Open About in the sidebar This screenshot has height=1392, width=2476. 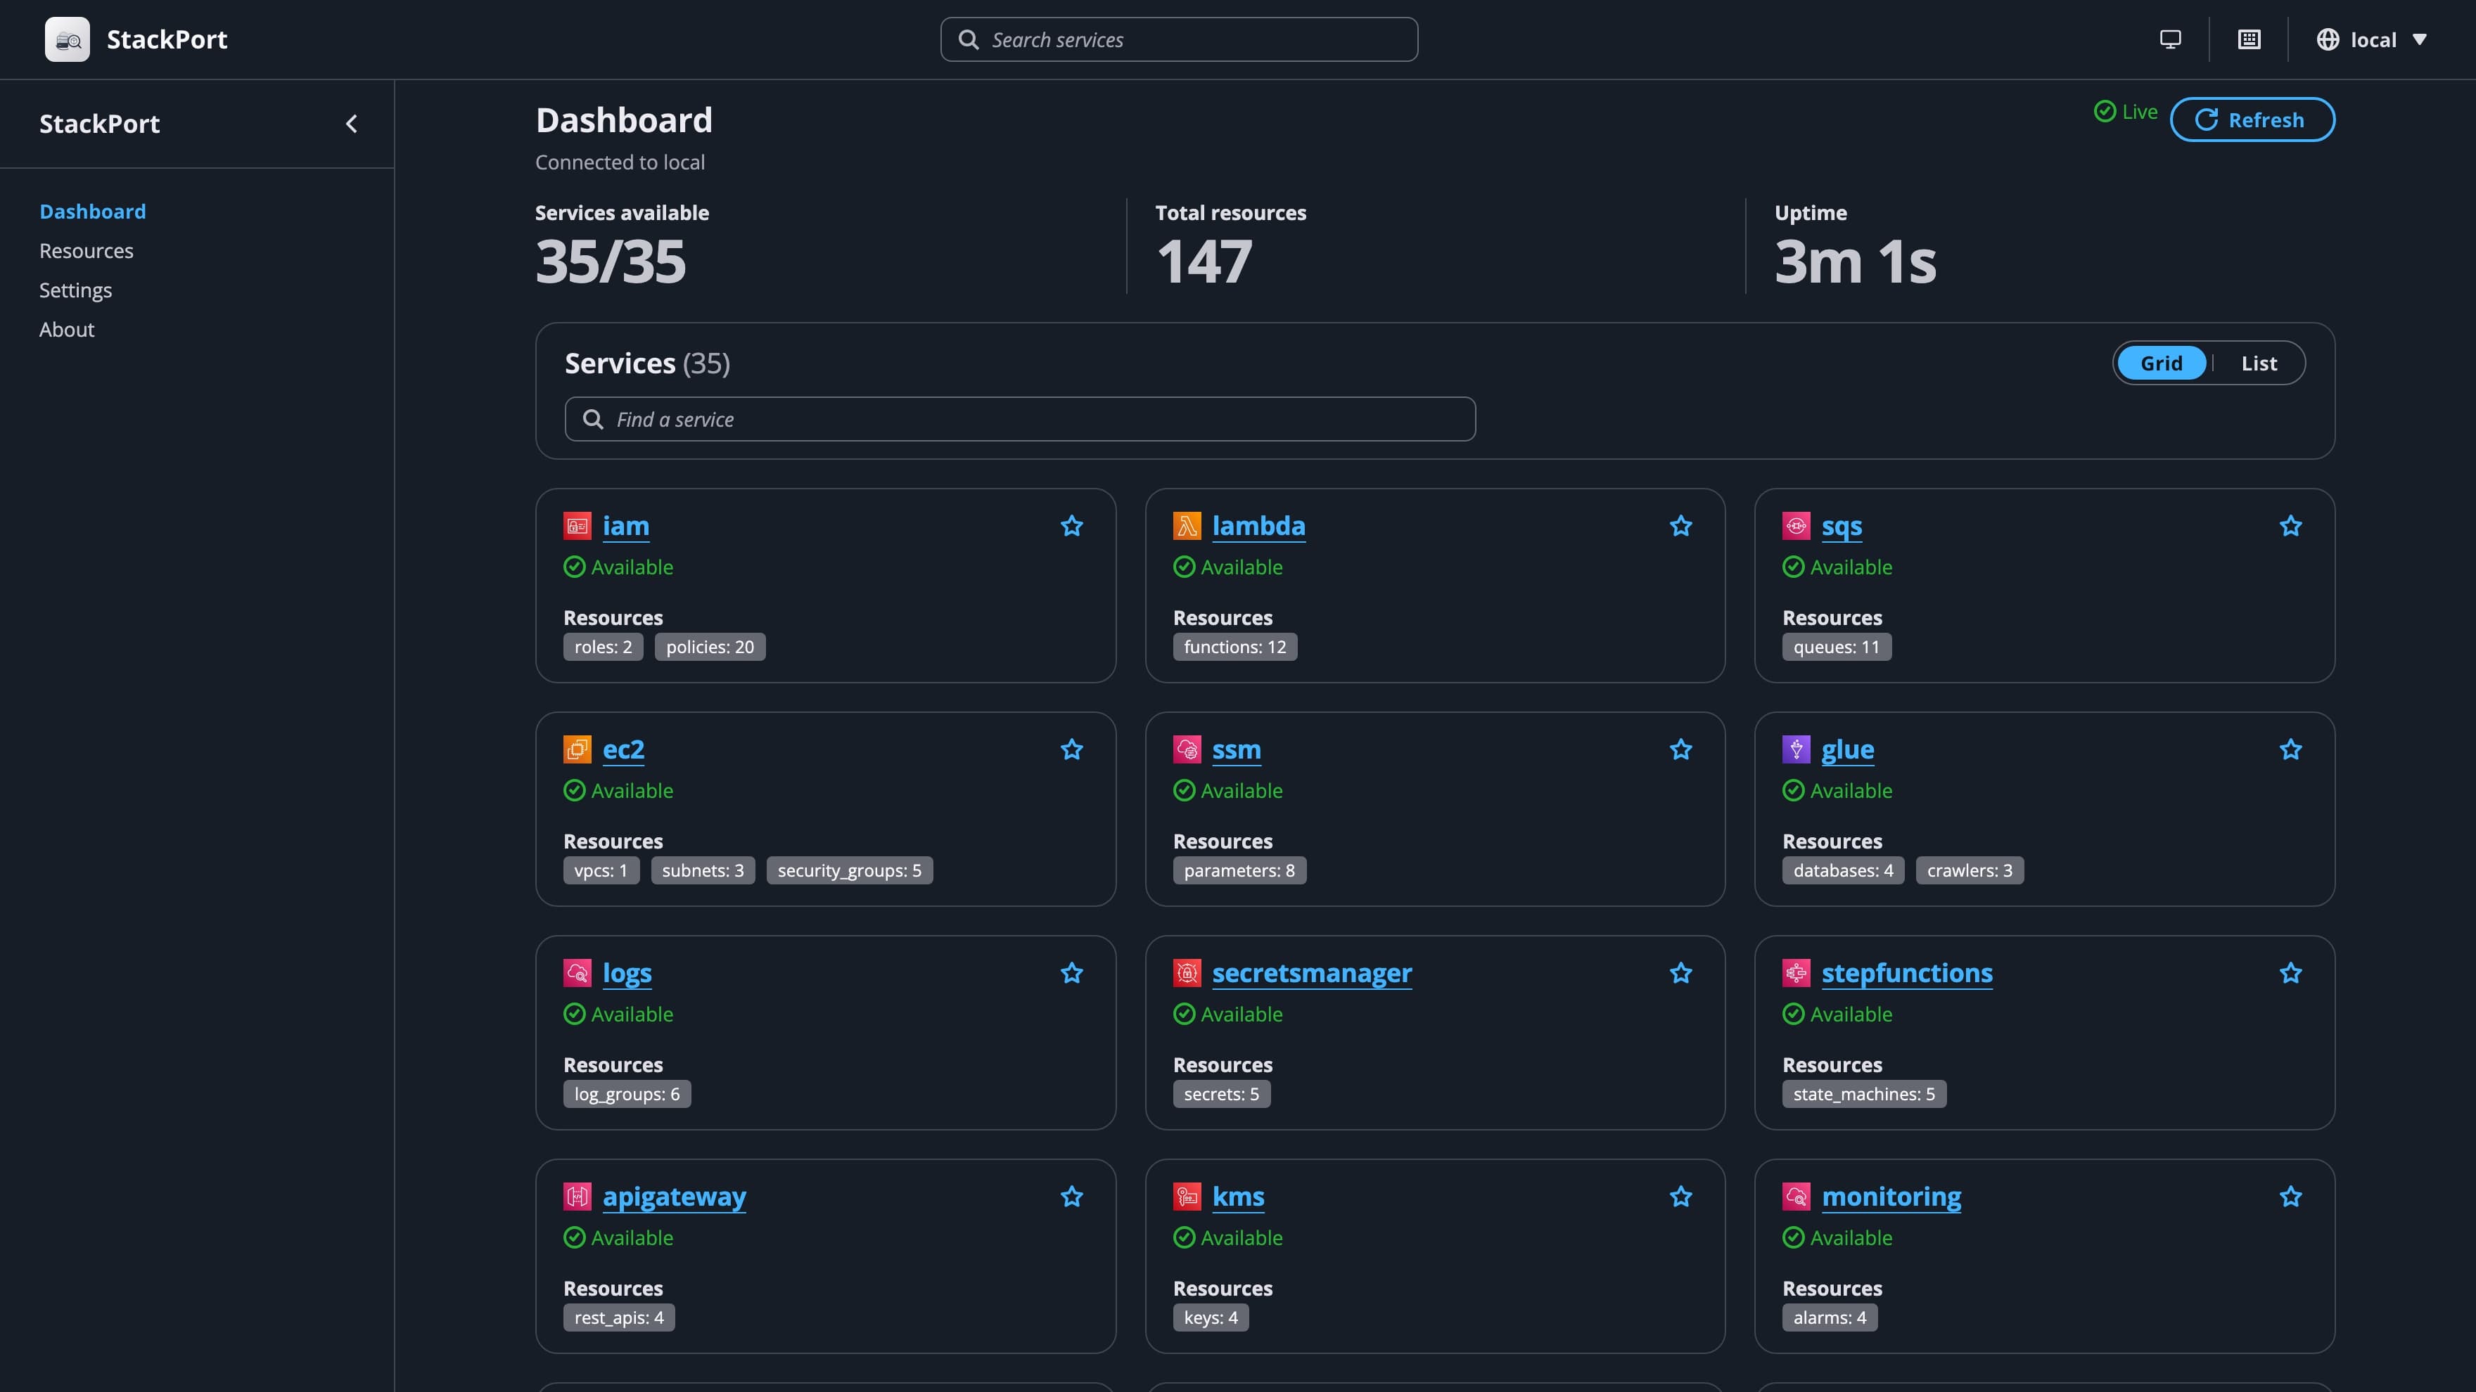click(68, 330)
